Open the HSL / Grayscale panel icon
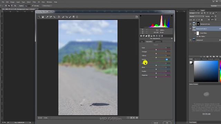The image size is (221, 124). pos(149,36)
